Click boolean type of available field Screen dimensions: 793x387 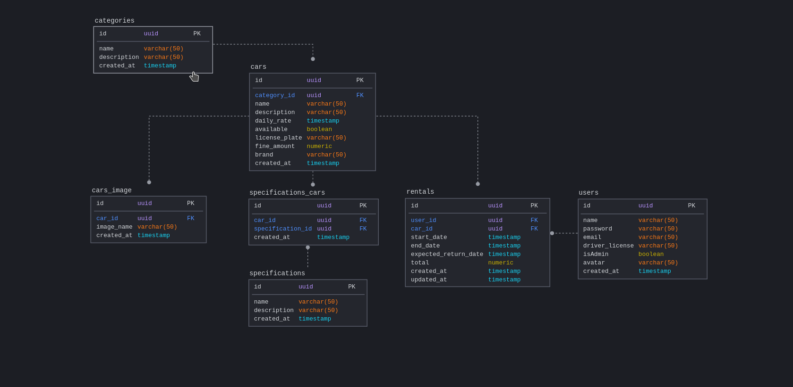[x=319, y=129]
